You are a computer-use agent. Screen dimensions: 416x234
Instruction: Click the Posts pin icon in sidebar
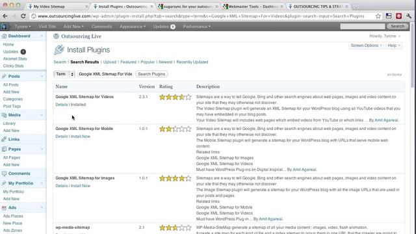(x=4, y=77)
